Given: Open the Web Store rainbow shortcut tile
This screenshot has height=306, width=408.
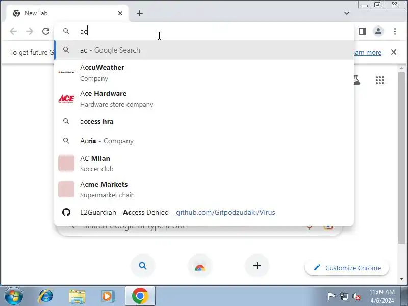Looking at the screenshot, I should (200, 266).
